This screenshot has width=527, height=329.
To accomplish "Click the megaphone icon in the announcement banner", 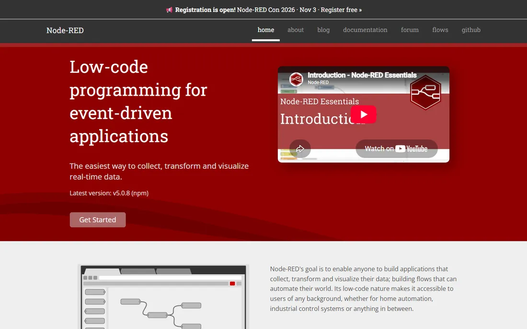I will pos(169,10).
